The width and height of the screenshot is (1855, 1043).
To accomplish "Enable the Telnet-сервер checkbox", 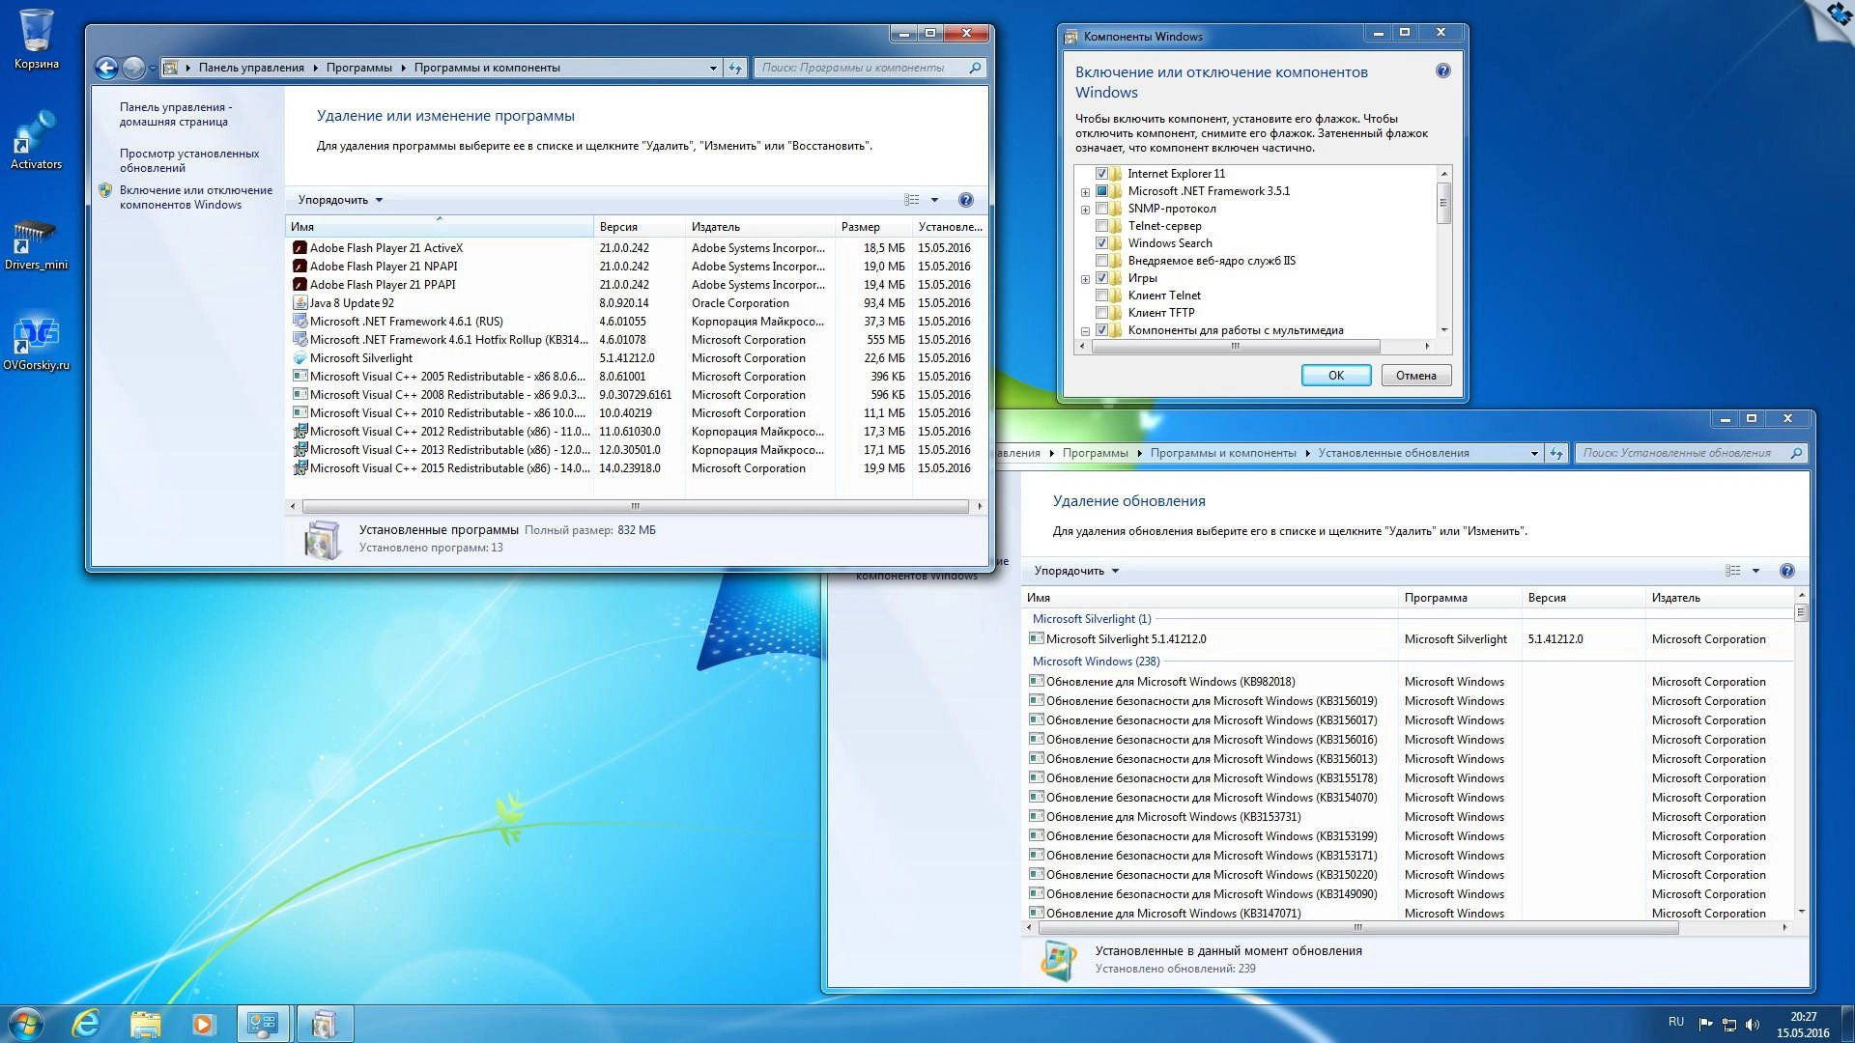I will 1102,226.
